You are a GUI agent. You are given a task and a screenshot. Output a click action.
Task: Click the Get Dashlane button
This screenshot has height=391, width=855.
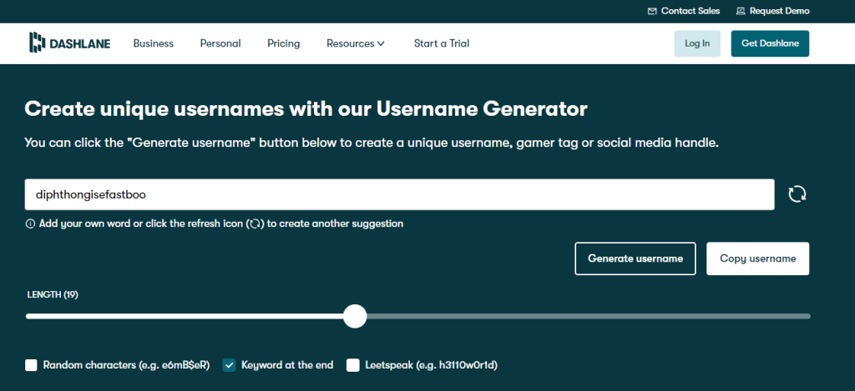pos(770,43)
